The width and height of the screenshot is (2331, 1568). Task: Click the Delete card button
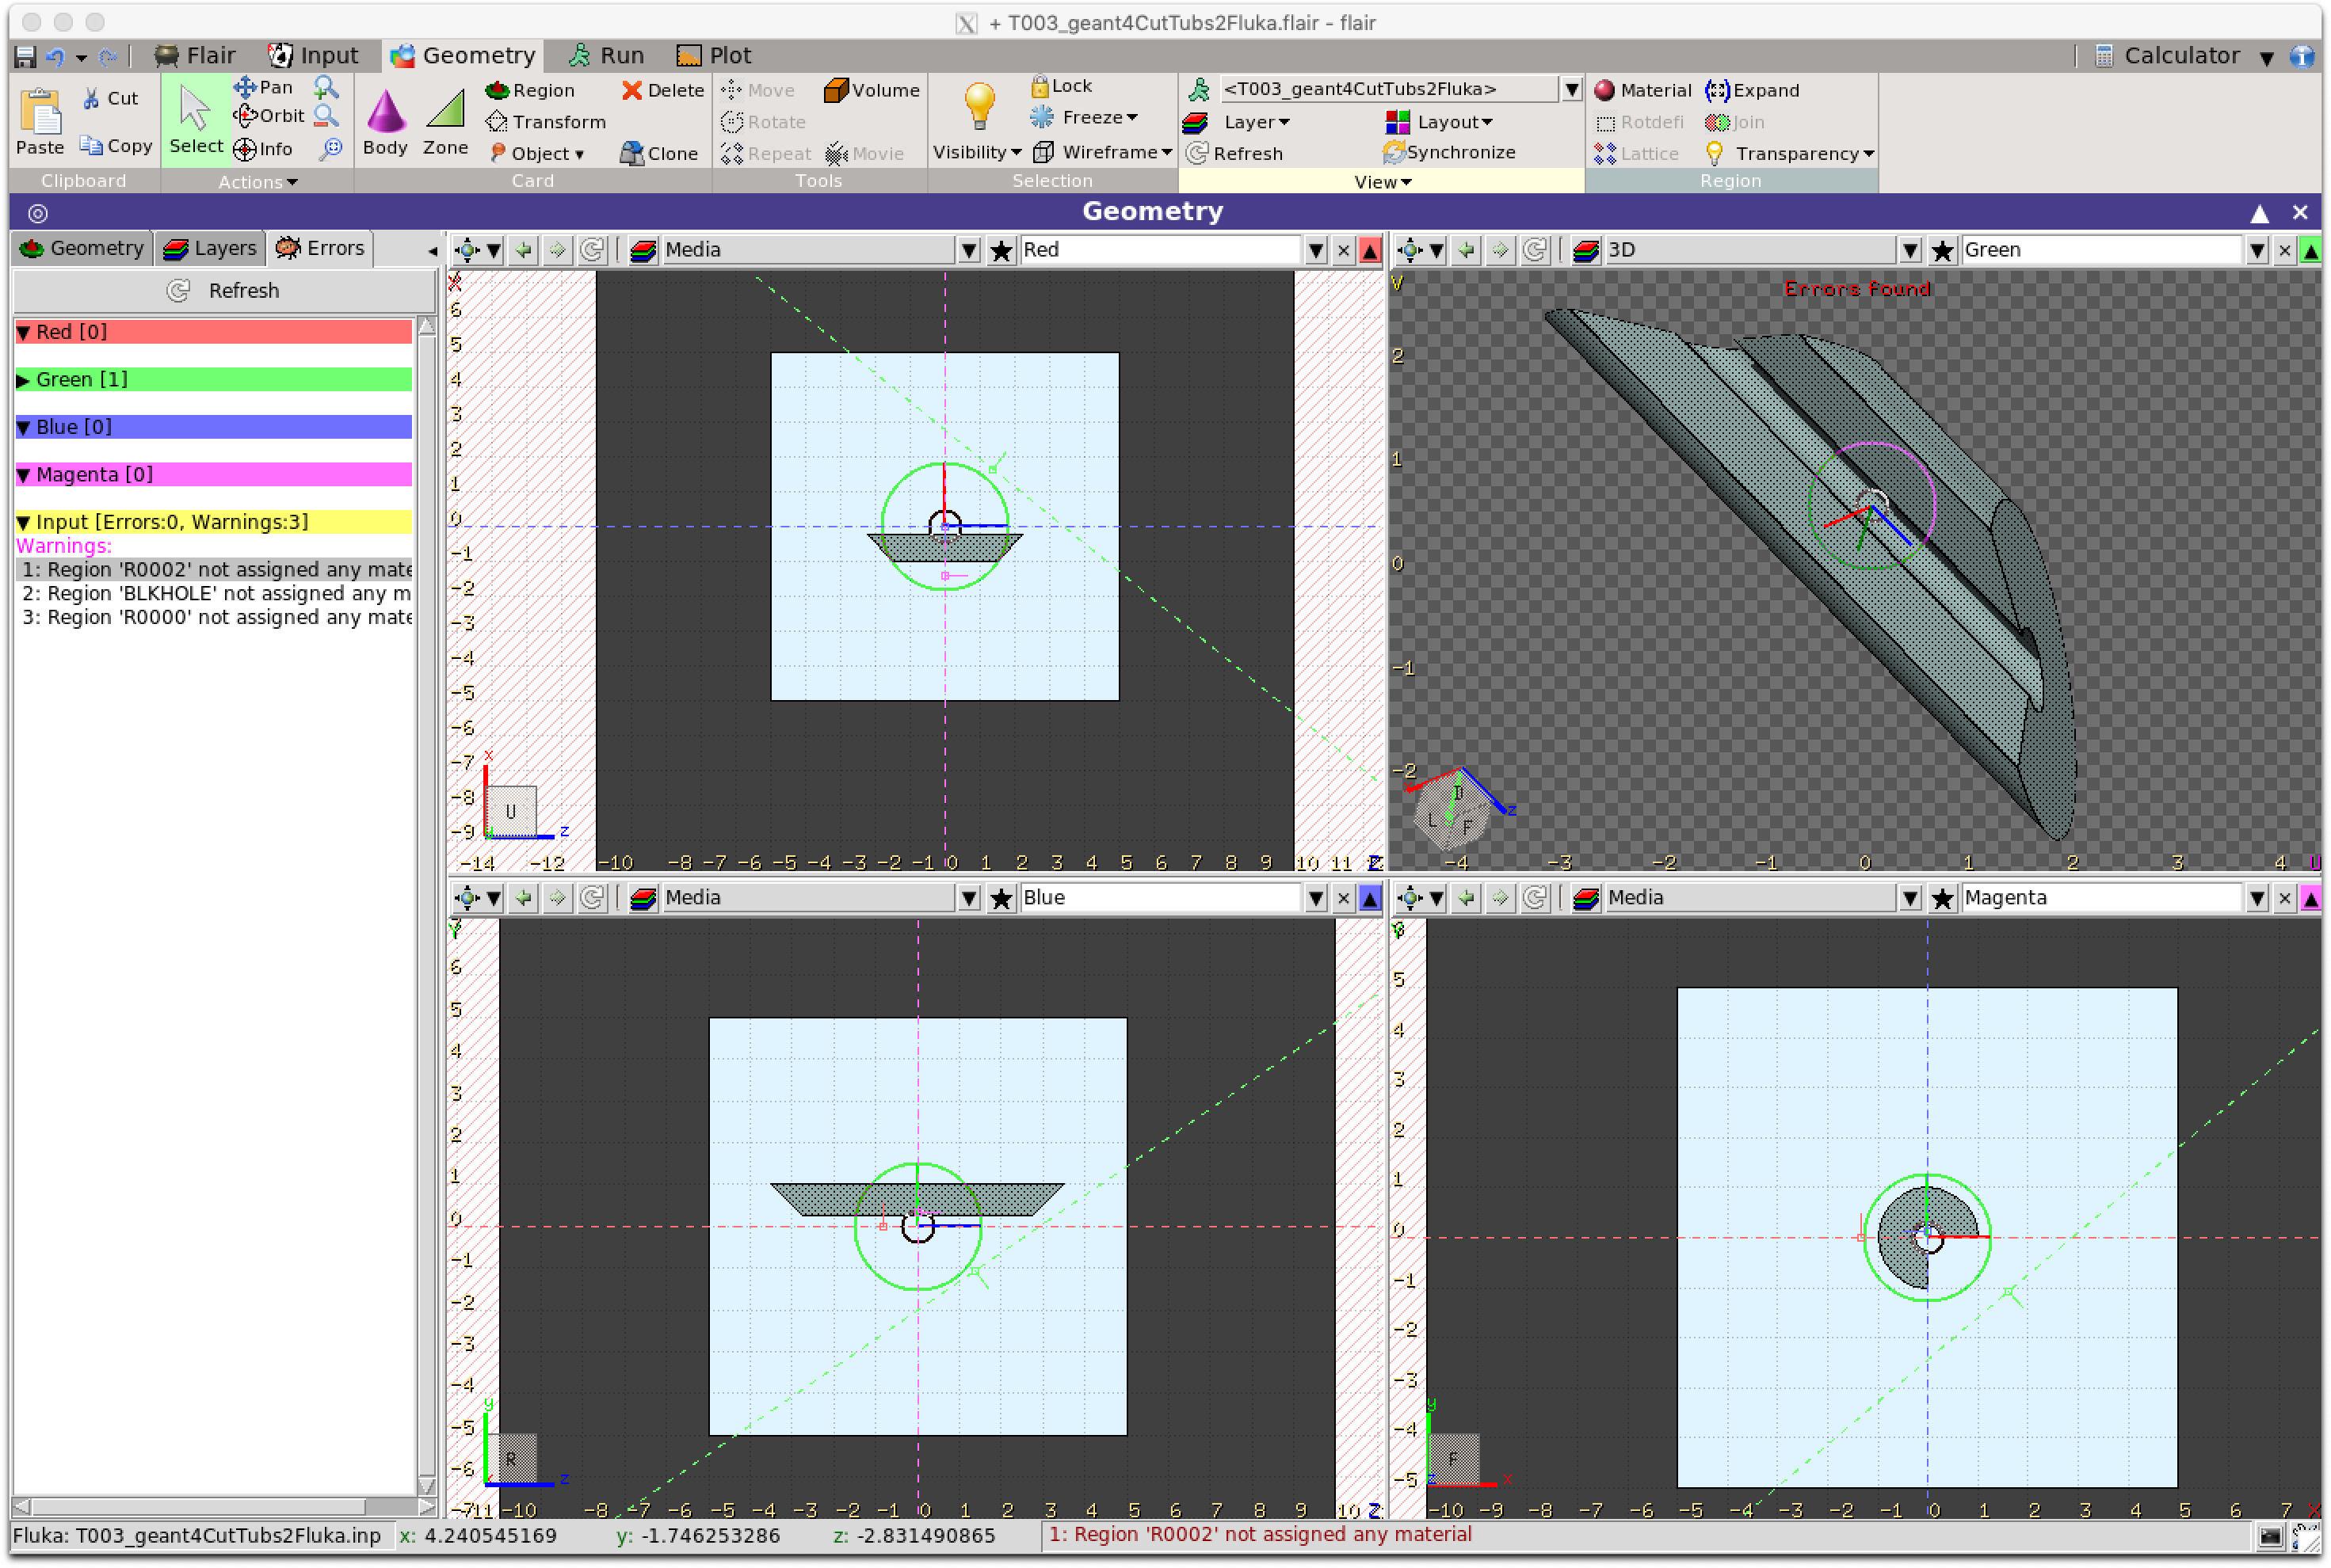point(662,90)
